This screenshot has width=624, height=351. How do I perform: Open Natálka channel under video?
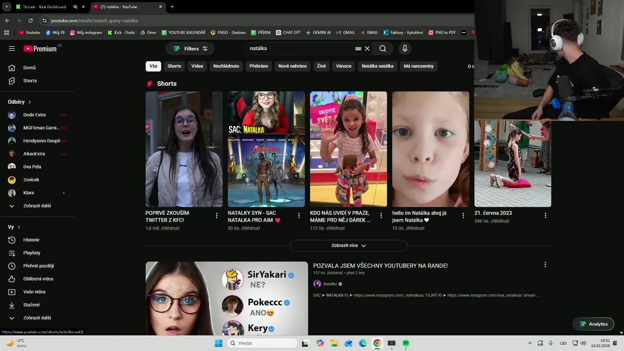click(x=330, y=284)
